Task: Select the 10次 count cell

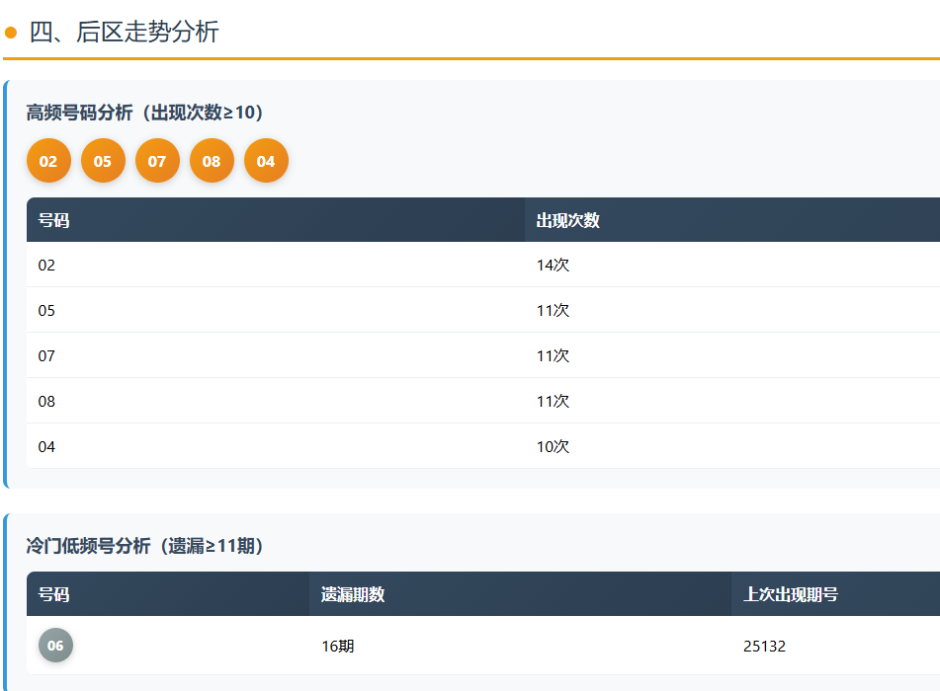Action: click(x=553, y=447)
